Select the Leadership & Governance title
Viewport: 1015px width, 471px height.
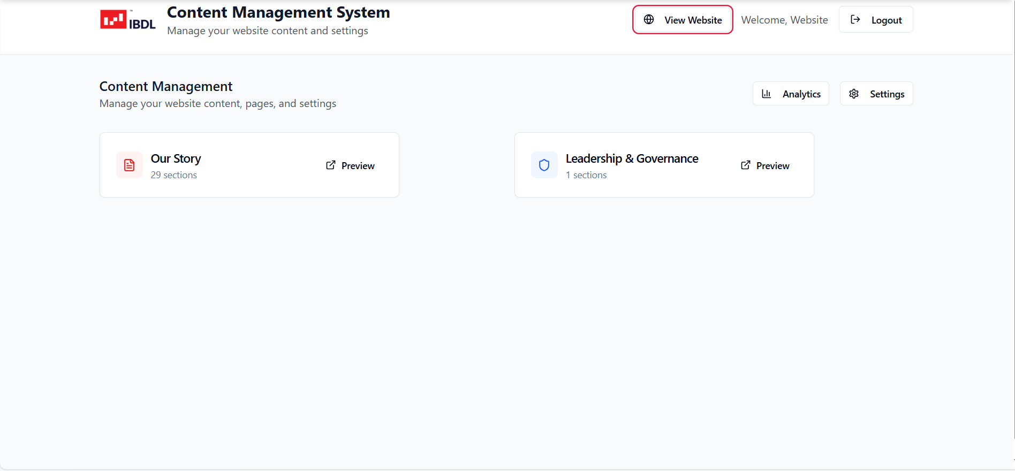632,159
